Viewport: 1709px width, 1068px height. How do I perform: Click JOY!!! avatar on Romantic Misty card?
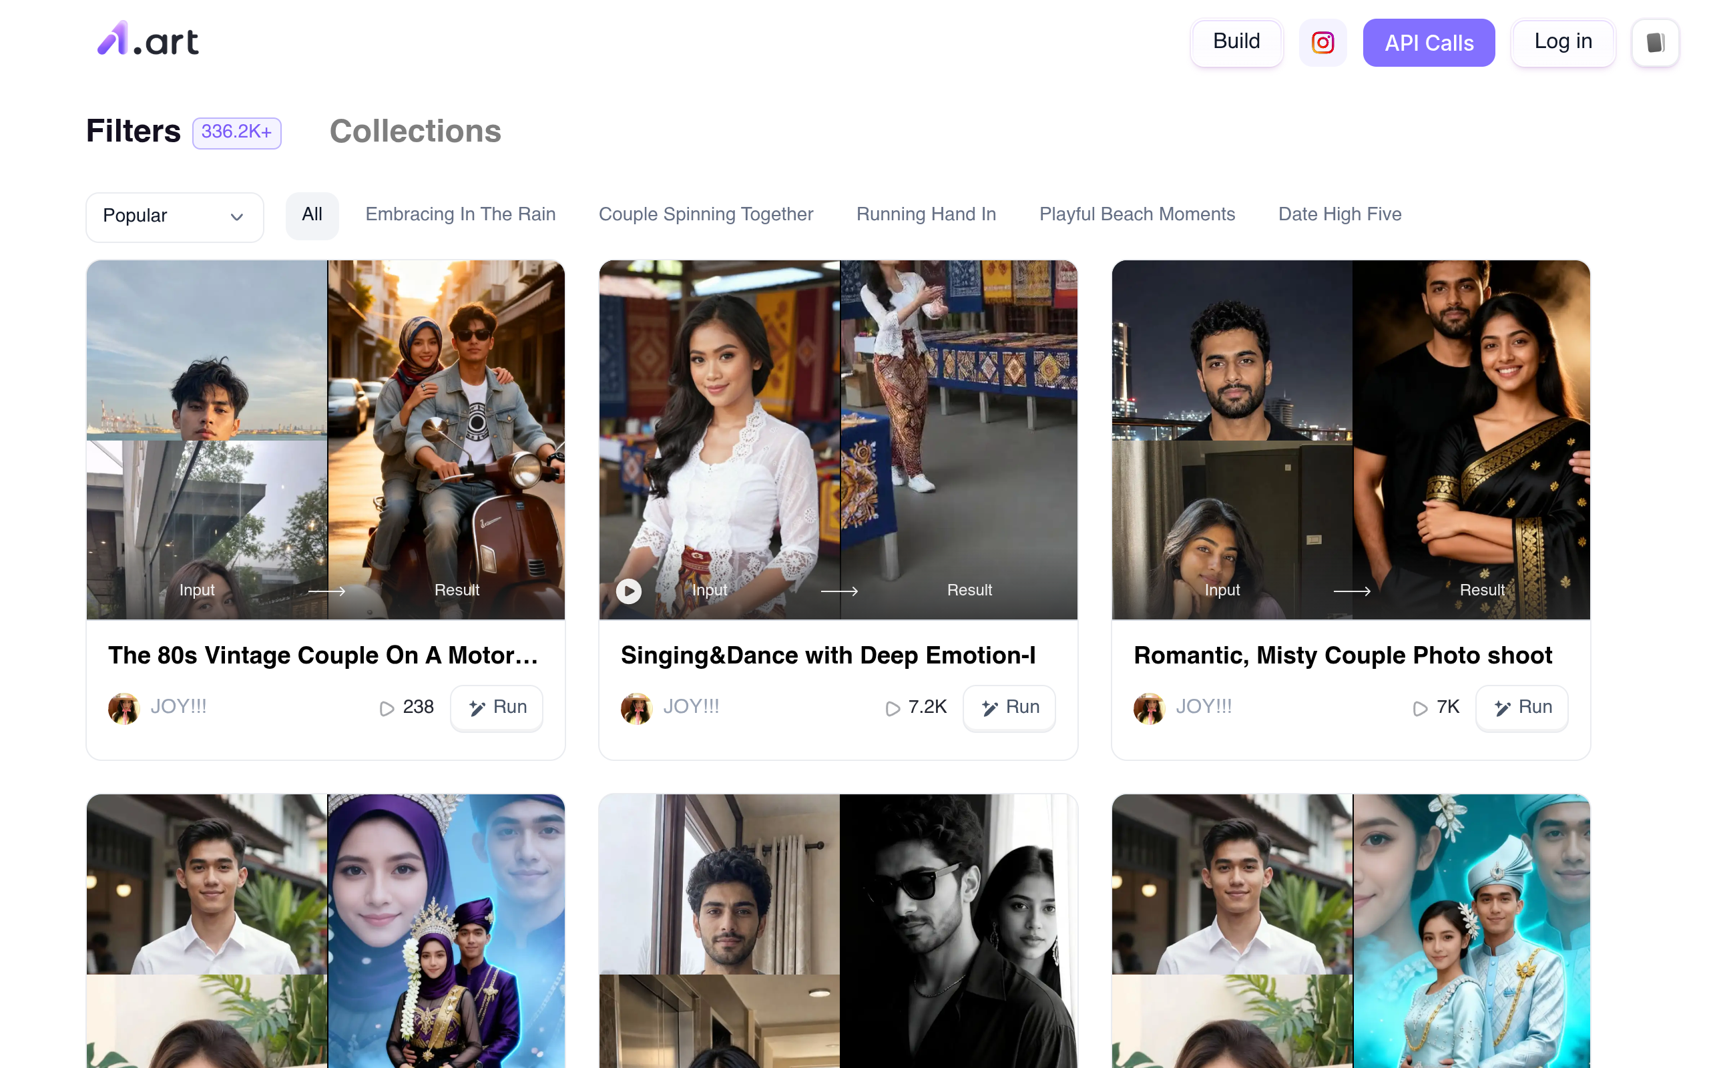coord(1149,708)
